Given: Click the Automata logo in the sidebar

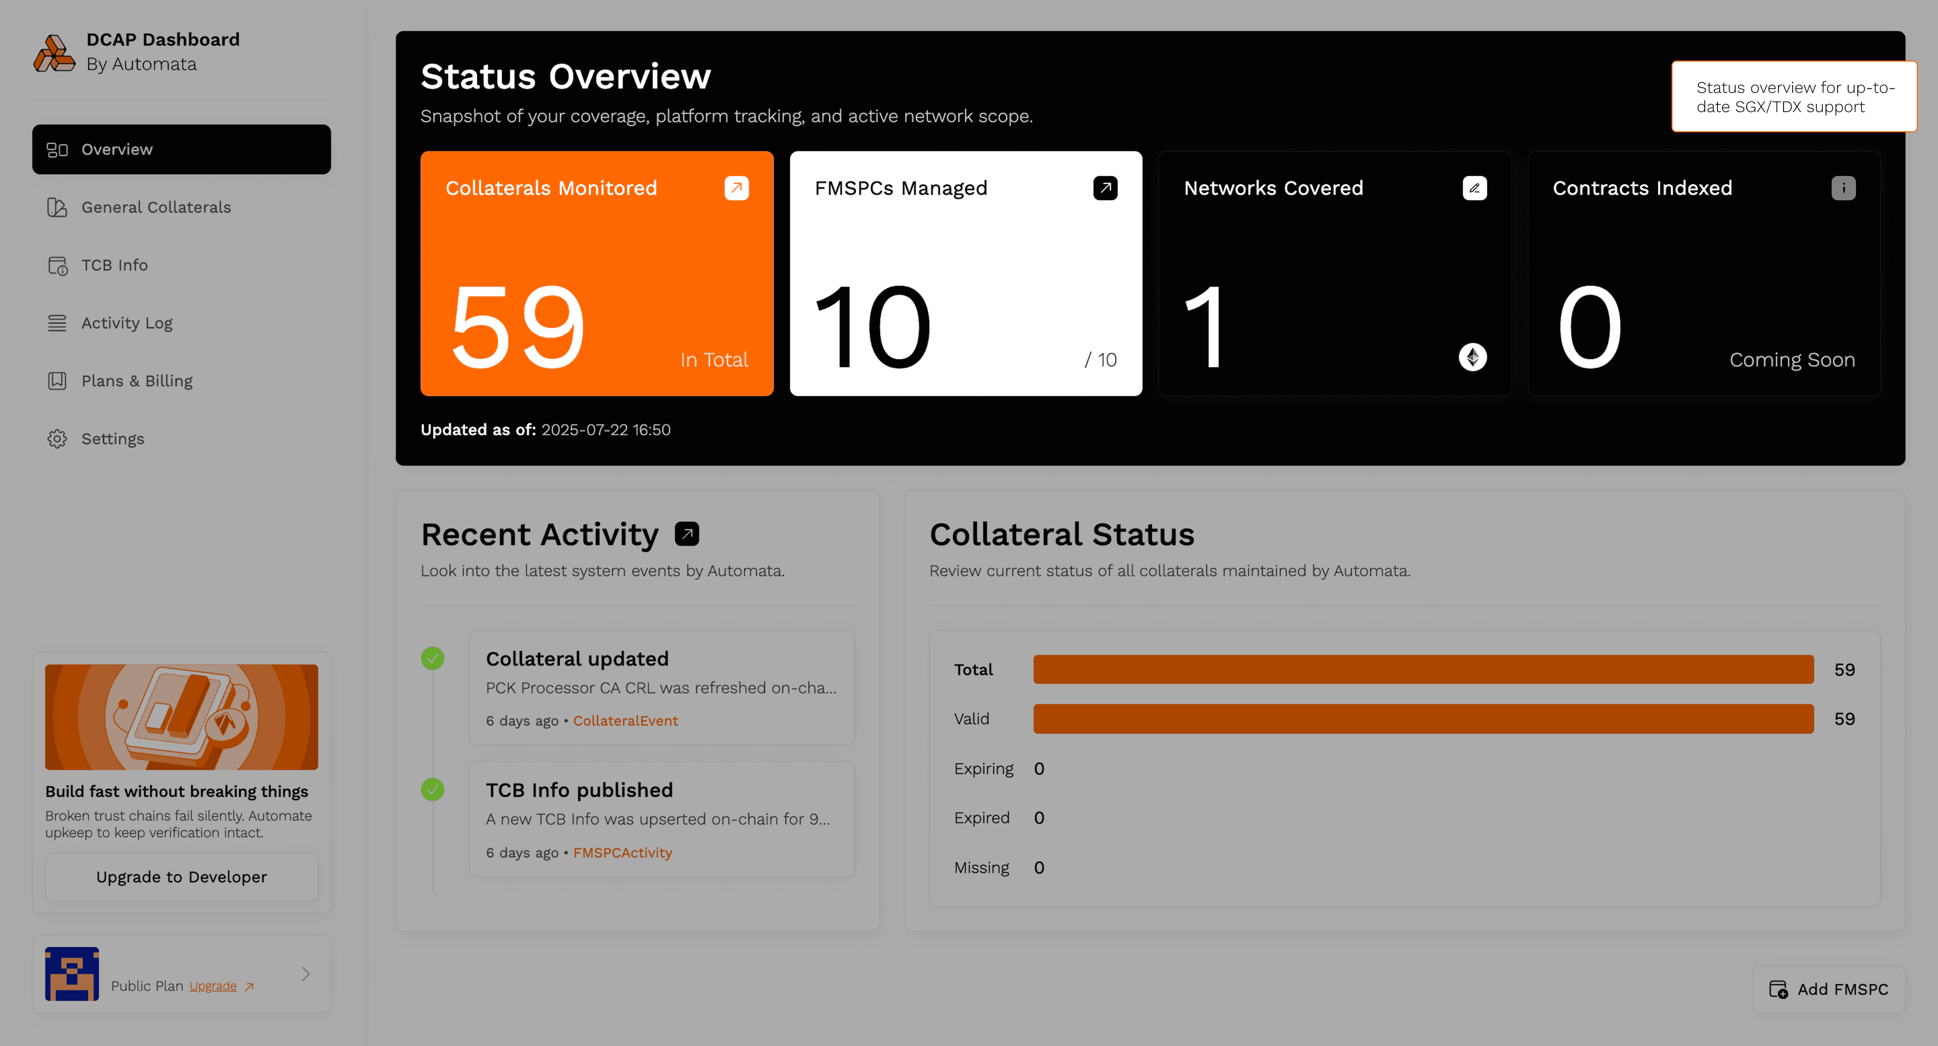Looking at the screenshot, I should [53, 52].
